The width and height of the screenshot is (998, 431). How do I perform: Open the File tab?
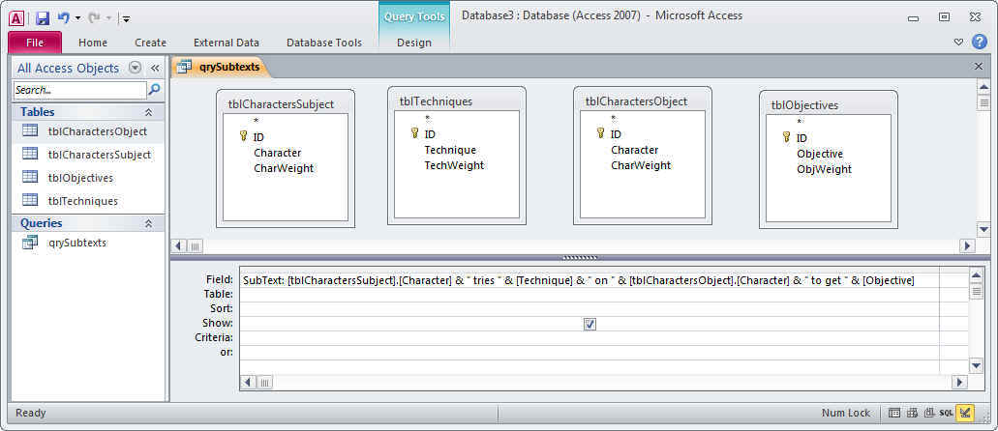point(35,43)
